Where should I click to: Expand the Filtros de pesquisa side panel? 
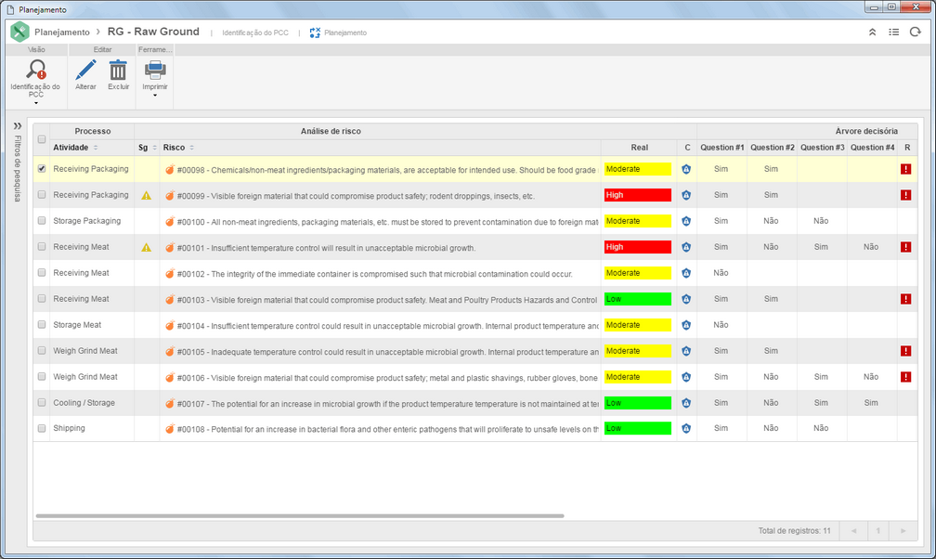pyautogui.click(x=18, y=126)
